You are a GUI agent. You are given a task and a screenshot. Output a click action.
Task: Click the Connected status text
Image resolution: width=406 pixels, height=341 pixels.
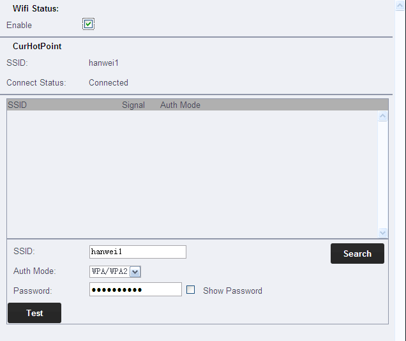point(109,82)
